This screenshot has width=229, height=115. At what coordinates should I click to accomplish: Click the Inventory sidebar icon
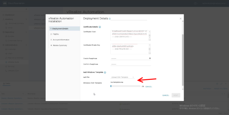click(x=3, y=19)
